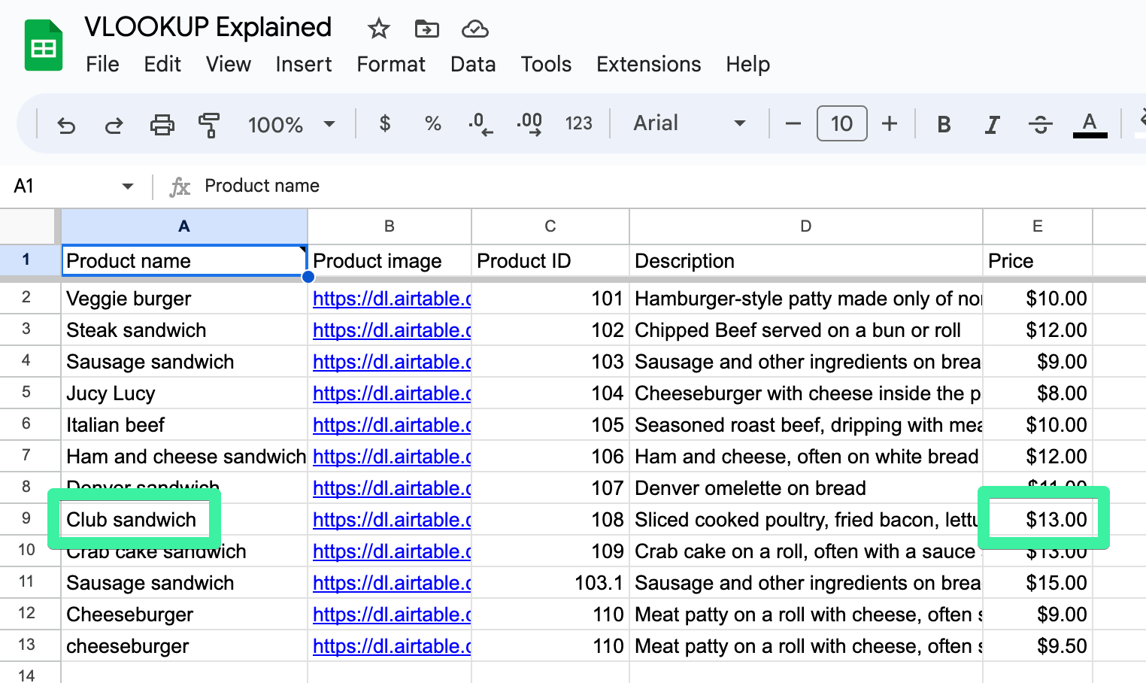Undo the last action
The height and width of the screenshot is (683, 1146).
[x=66, y=124]
